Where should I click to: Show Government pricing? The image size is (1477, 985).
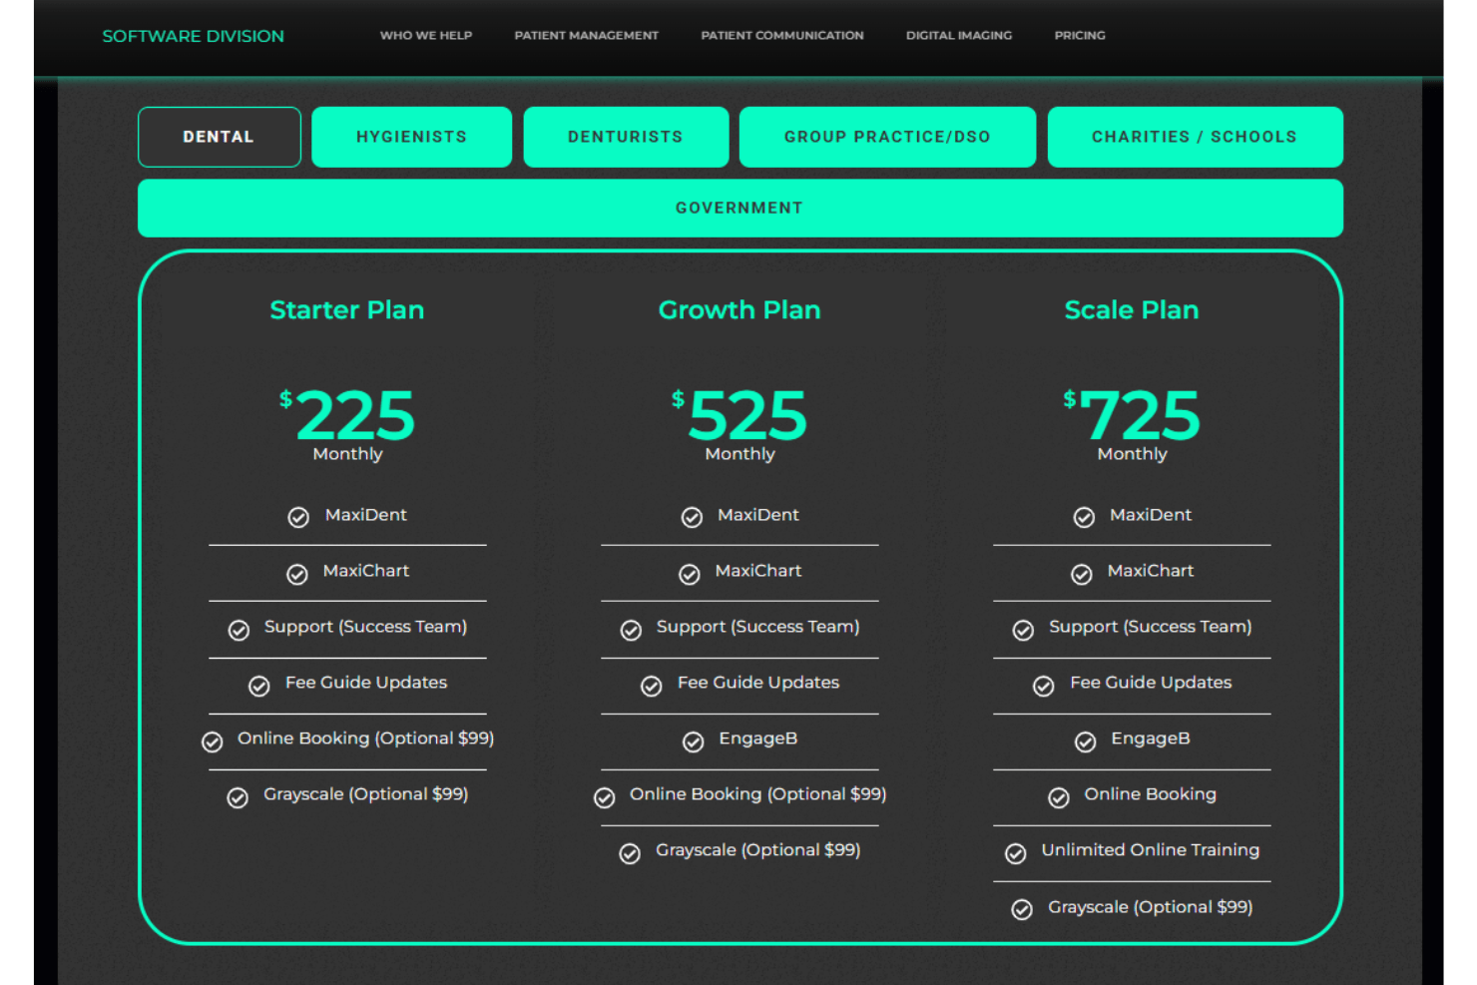pyautogui.click(x=739, y=208)
